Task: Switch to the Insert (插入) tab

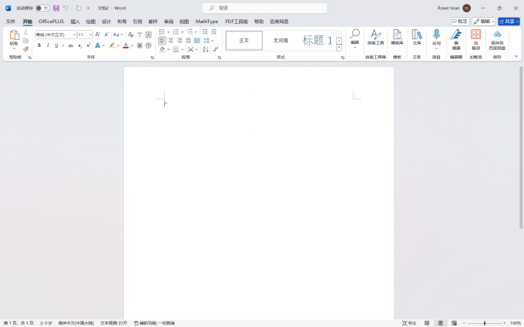Action: pos(75,22)
